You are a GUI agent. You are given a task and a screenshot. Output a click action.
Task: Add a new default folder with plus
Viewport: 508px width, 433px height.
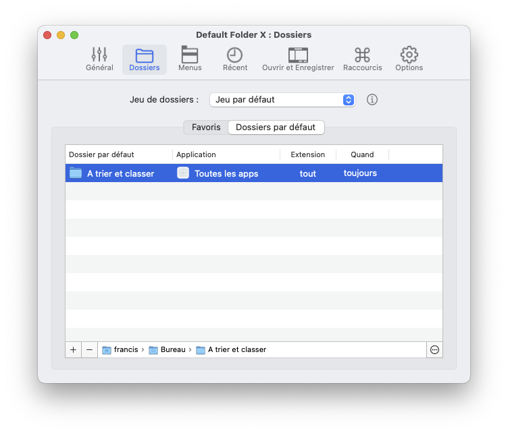tap(74, 349)
